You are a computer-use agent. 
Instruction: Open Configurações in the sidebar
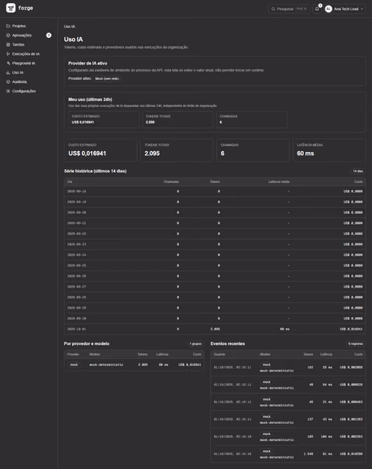tap(24, 91)
